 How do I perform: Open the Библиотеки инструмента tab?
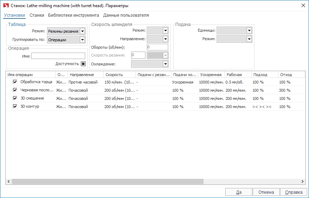pos(73,15)
